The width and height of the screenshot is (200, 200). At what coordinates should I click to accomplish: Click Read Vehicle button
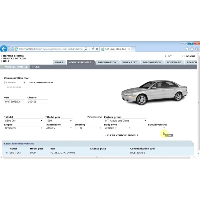[x=14, y=87]
